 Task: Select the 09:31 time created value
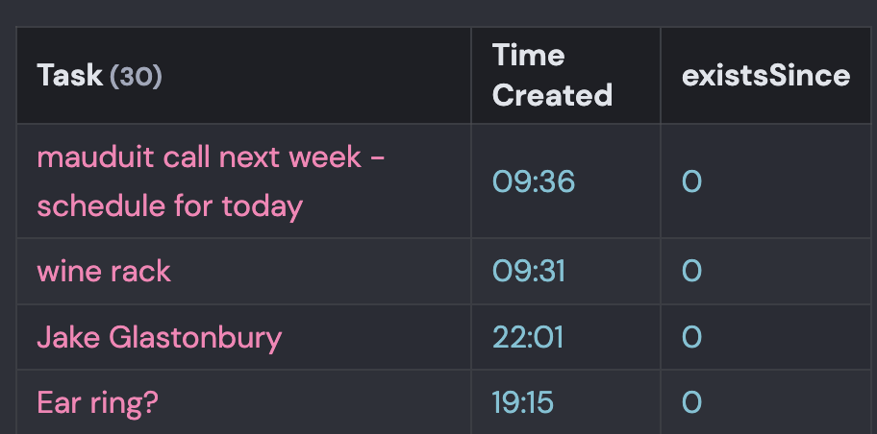click(529, 272)
